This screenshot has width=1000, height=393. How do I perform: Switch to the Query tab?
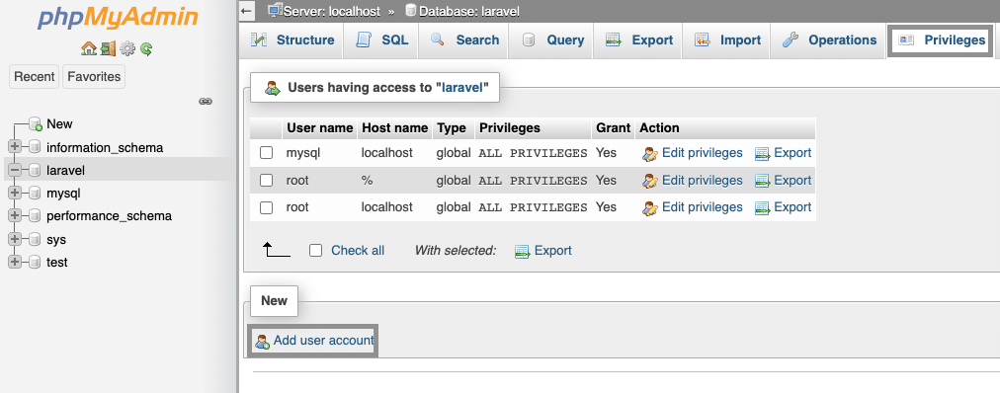551,40
